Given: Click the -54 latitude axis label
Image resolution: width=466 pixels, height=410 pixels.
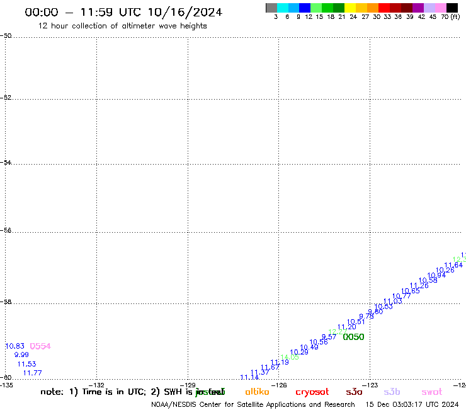Looking at the screenshot, I should point(6,162).
